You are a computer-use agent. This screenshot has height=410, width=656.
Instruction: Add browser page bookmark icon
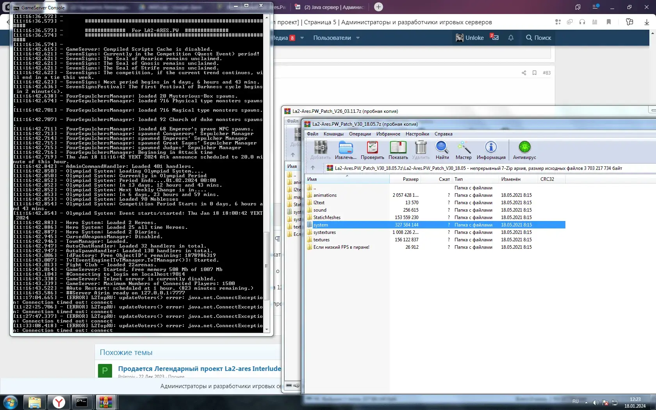[609, 22]
